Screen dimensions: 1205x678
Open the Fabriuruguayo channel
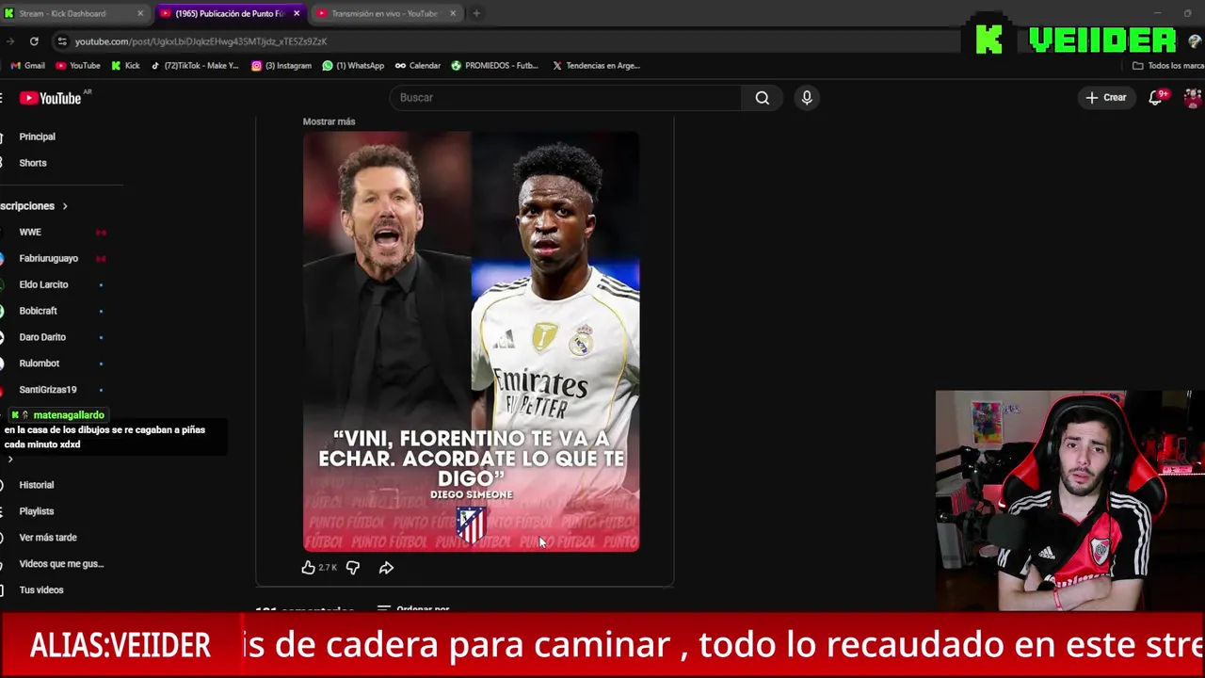[49, 258]
